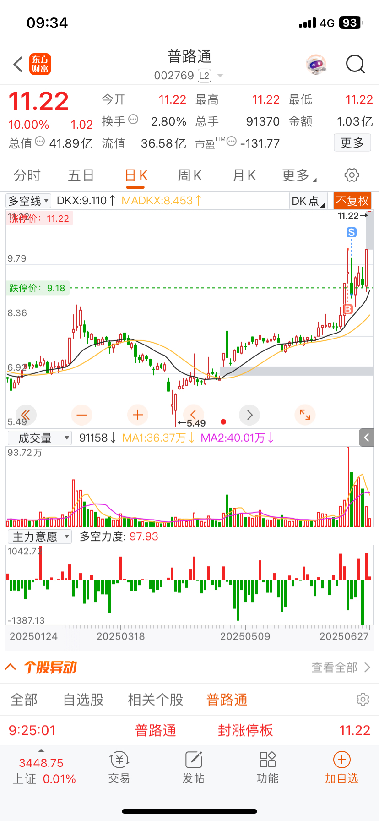Open 查看全部 link
This screenshot has height=821, width=379.
(341, 668)
